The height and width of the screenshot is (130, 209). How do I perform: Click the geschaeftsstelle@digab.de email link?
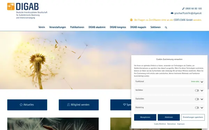(188, 13)
